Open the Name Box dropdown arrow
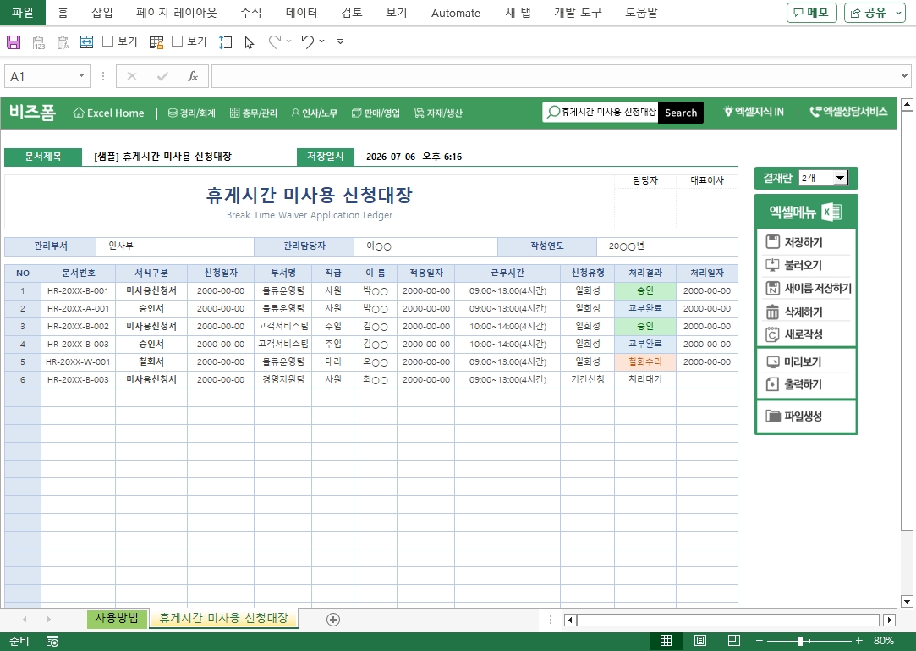This screenshot has height=651, width=916. [x=81, y=76]
